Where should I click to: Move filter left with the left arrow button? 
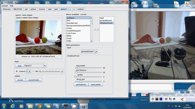[95, 29]
